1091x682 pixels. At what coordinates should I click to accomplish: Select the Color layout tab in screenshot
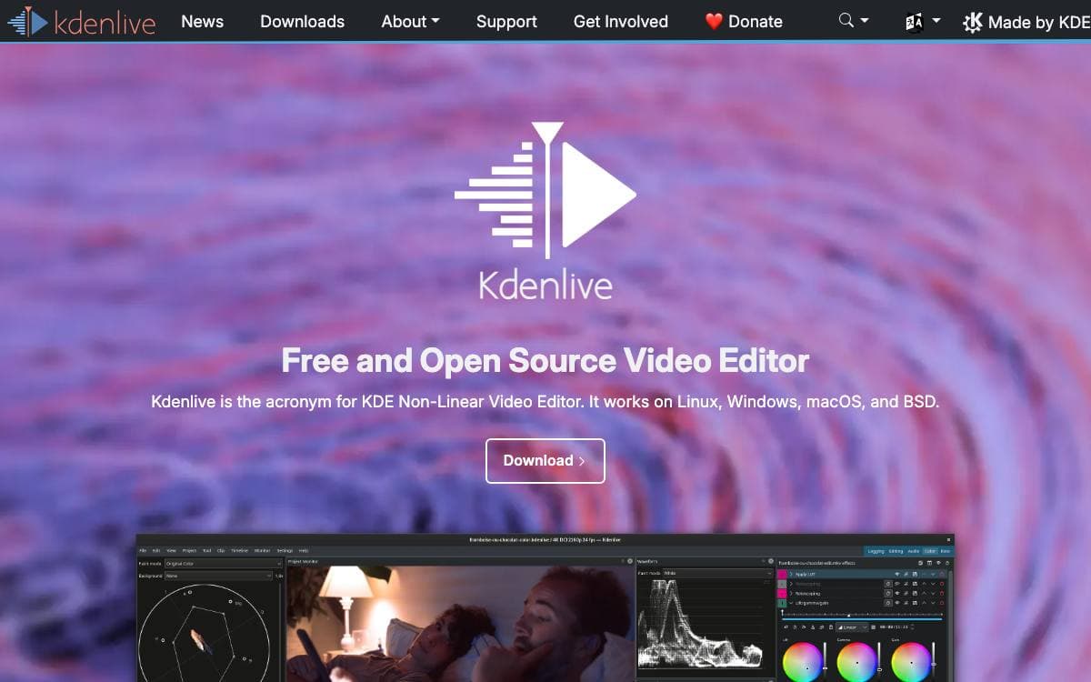929,551
